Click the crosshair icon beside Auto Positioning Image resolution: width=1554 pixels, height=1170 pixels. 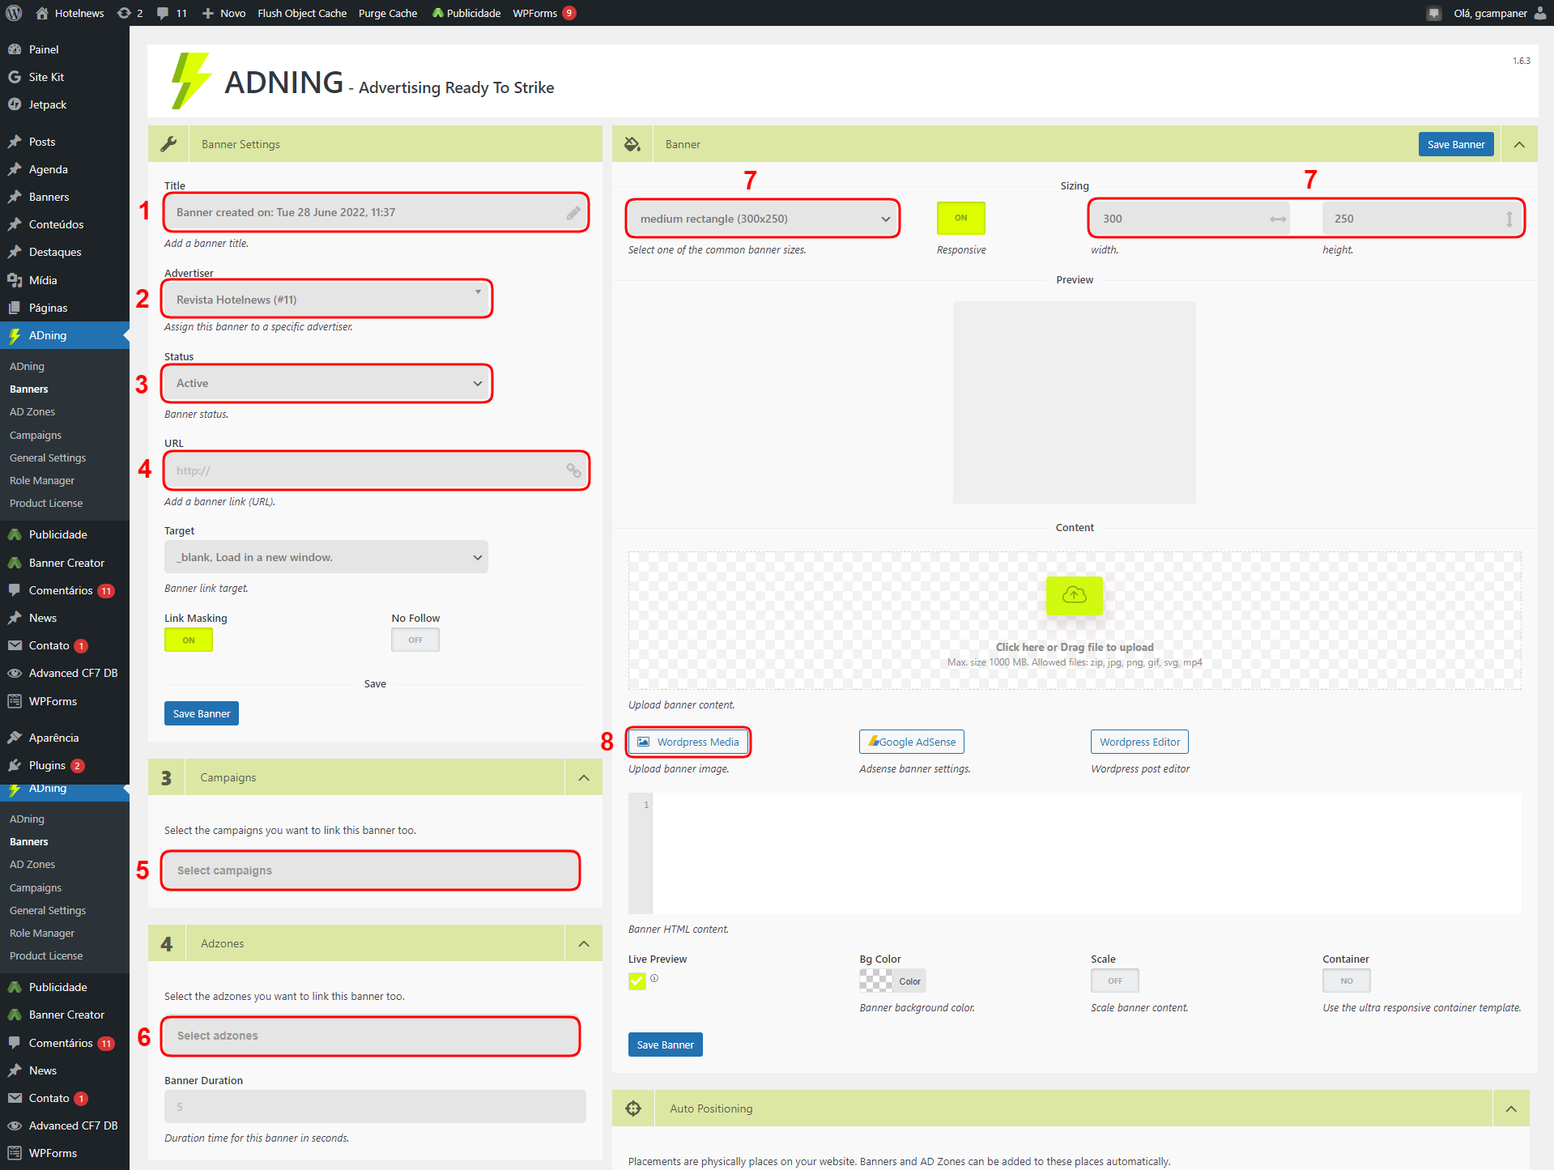point(633,1108)
